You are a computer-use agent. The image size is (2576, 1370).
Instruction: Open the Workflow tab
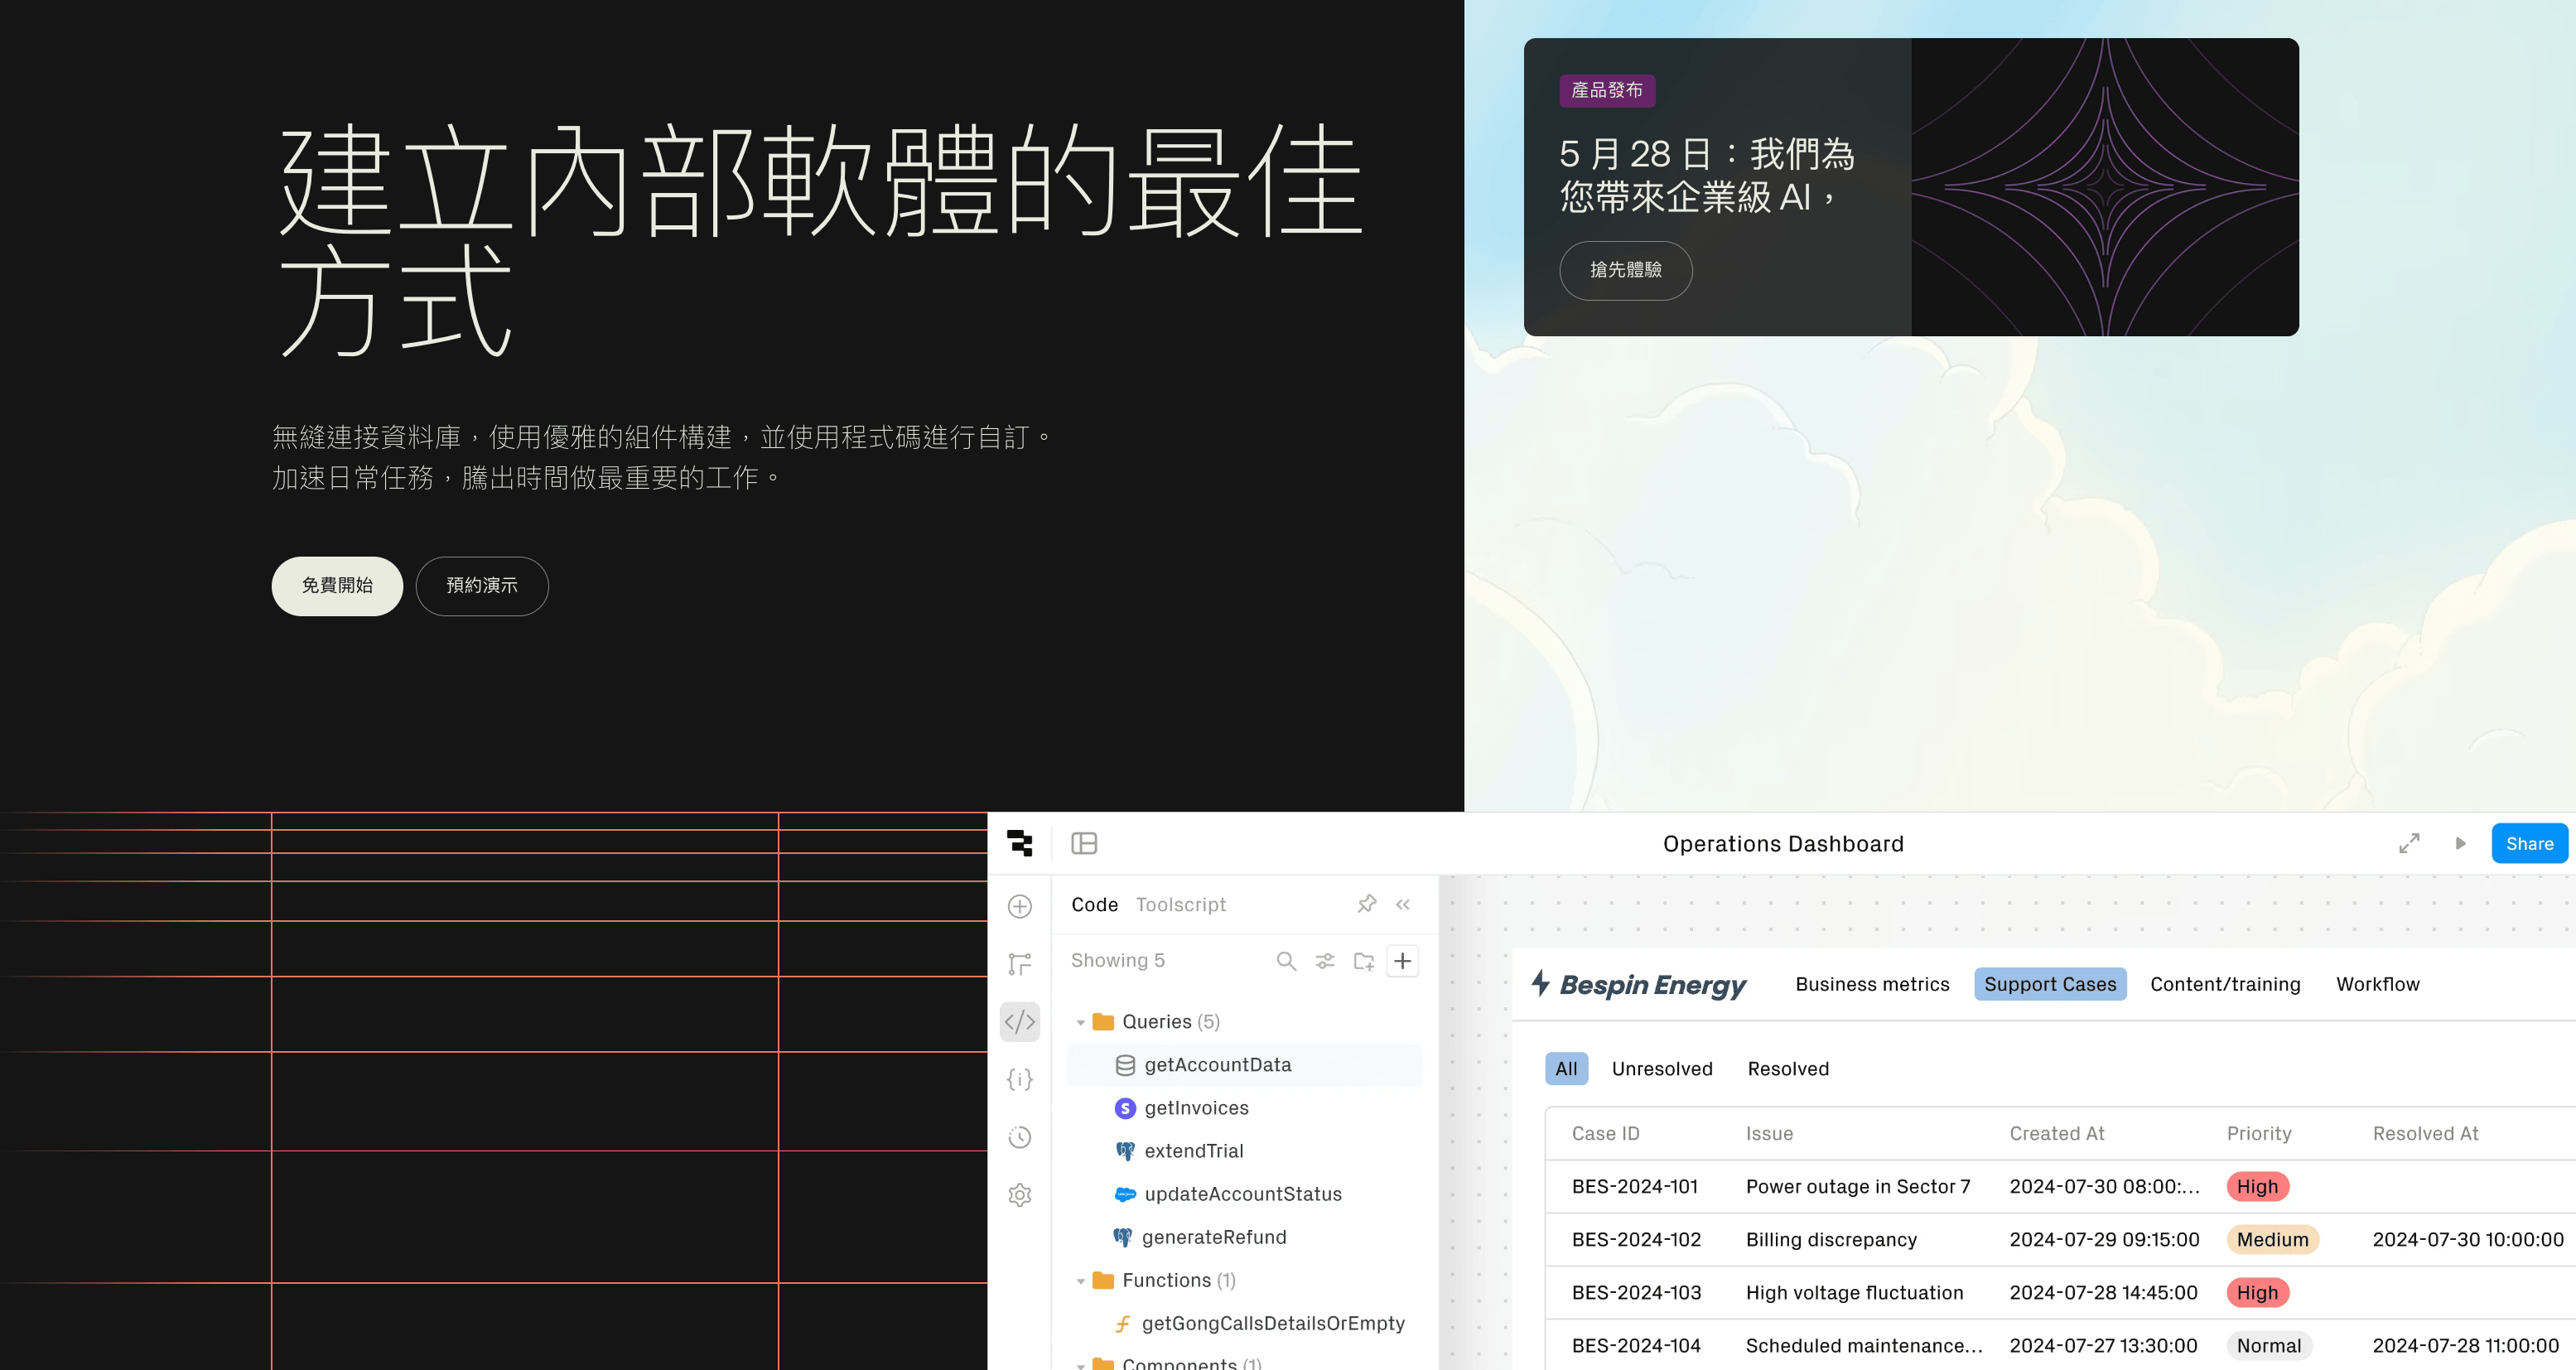(x=2377, y=984)
